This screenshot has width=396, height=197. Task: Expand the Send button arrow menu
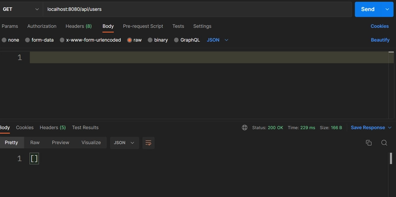[387, 9]
